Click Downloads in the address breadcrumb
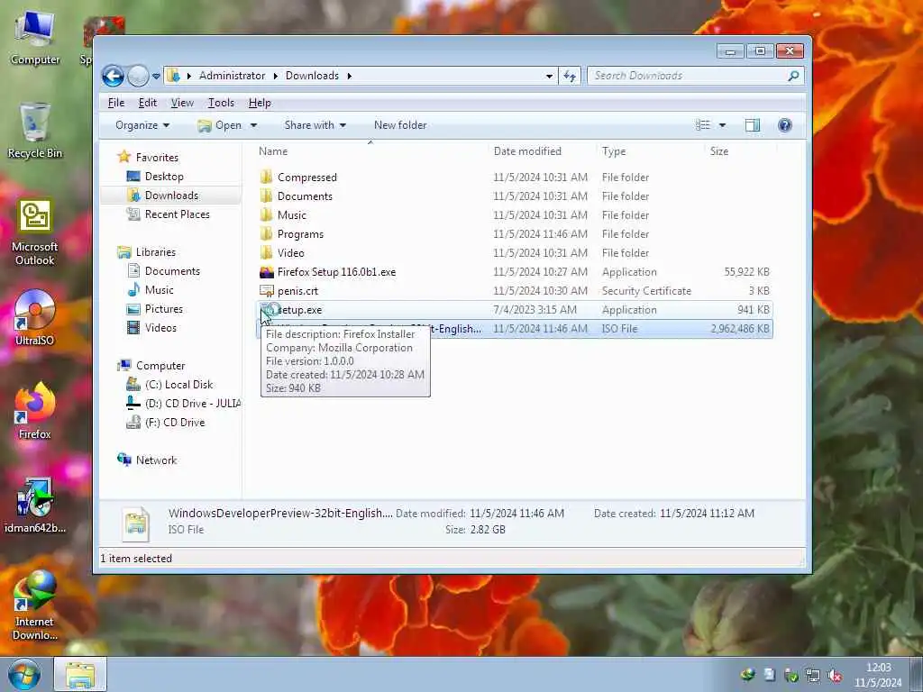The height and width of the screenshot is (692, 923). 312,76
